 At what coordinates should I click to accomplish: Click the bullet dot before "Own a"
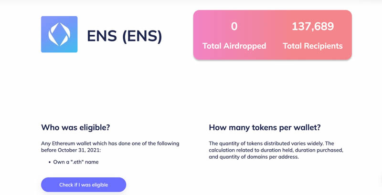pyautogui.click(x=49, y=162)
